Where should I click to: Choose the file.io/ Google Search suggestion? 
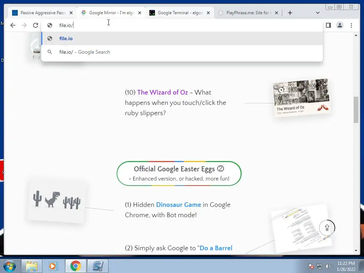click(182, 52)
